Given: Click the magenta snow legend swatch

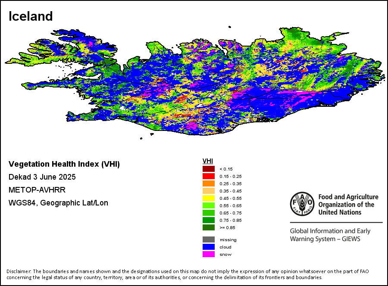Looking at the screenshot, I should tap(209, 254).
